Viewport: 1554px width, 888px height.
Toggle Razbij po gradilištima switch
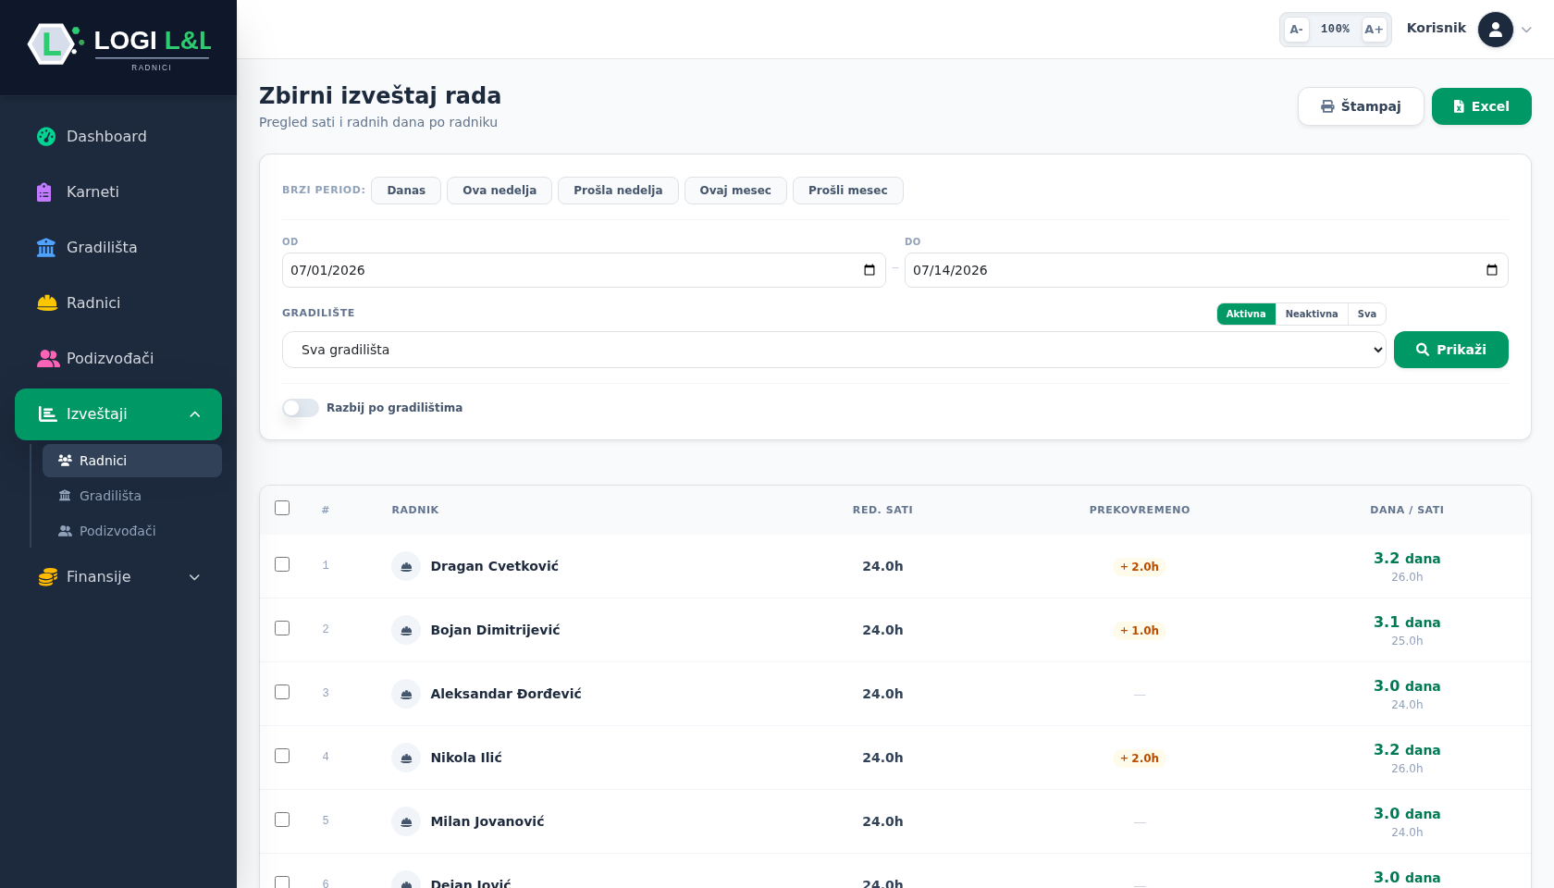(301, 408)
